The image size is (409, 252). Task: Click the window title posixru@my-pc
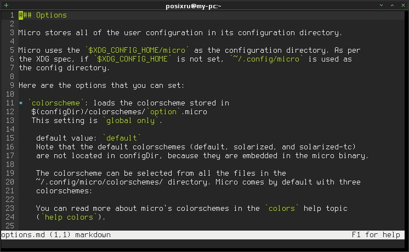(194, 5)
